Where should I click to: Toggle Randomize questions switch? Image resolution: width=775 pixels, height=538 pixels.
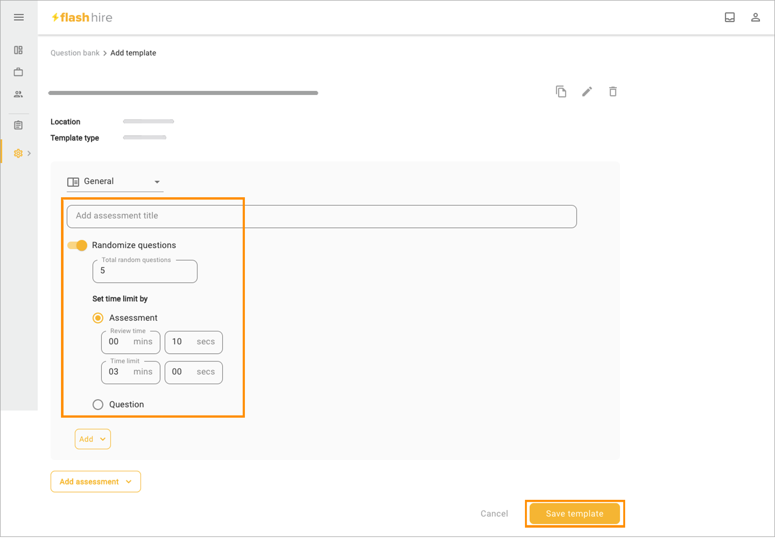(x=78, y=245)
